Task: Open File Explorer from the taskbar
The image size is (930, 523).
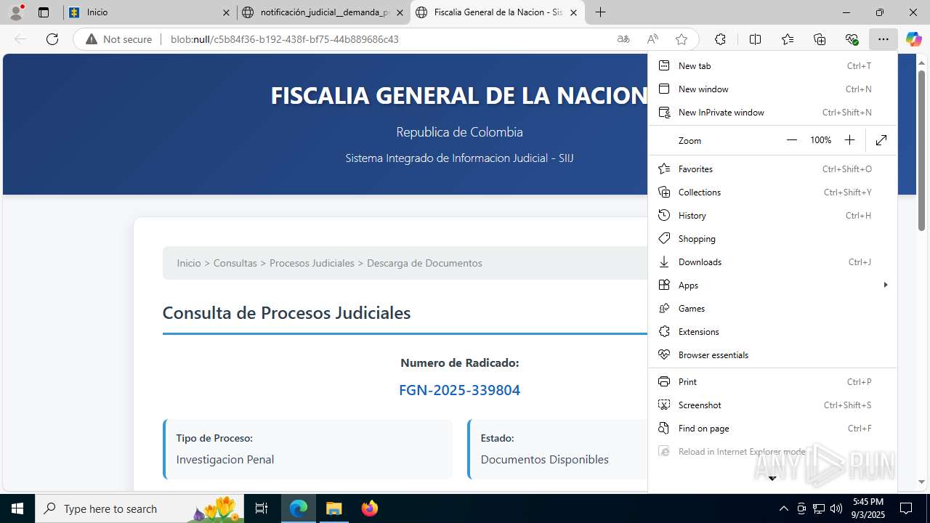Action: click(334, 508)
